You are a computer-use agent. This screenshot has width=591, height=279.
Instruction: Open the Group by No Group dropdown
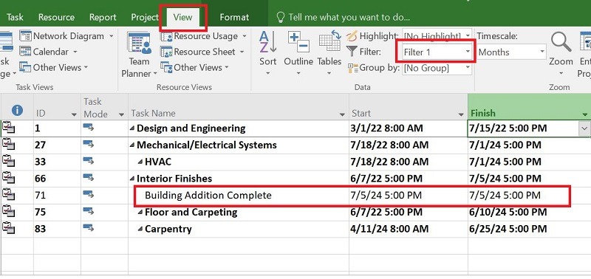pos(437,68)
